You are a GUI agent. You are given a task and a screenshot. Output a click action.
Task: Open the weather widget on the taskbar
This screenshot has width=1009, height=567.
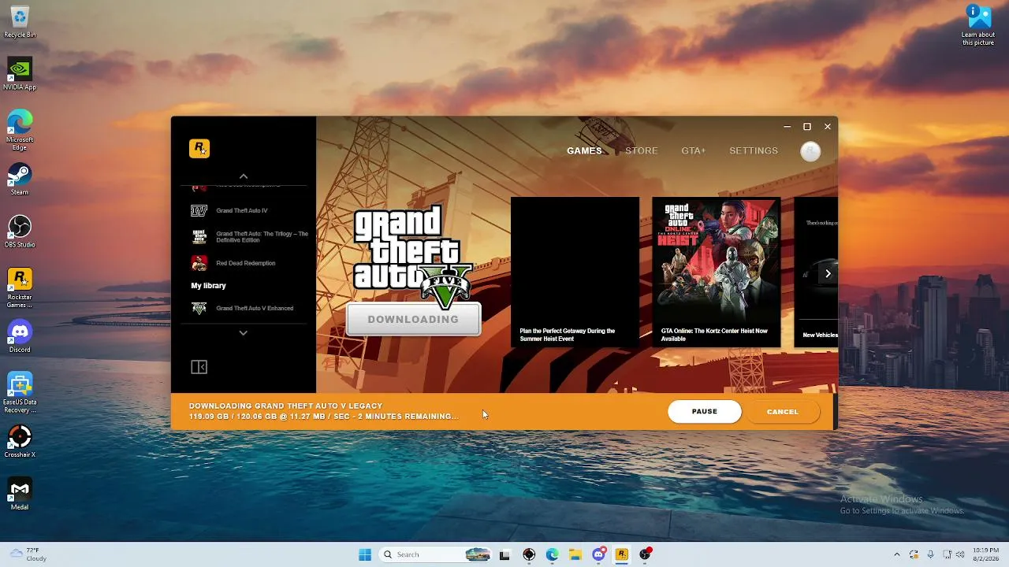point(28,554)
